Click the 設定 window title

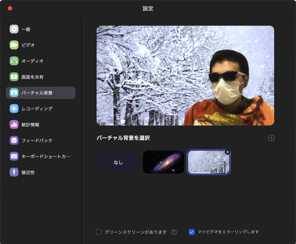(x=148, y=9)
